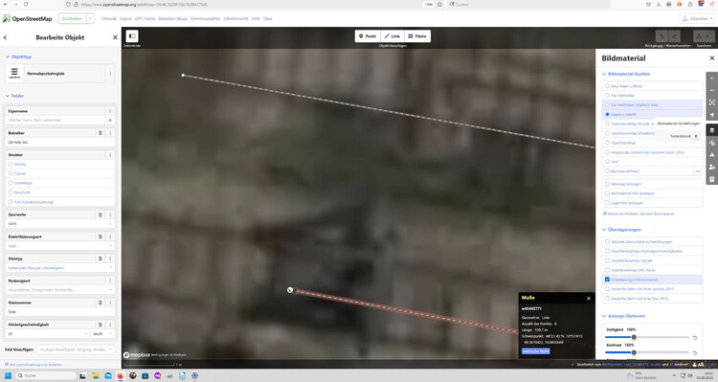This screenshot has width=718, height=382.
Task: Click the undo arrow button
Action: click(x=662, y=36)
